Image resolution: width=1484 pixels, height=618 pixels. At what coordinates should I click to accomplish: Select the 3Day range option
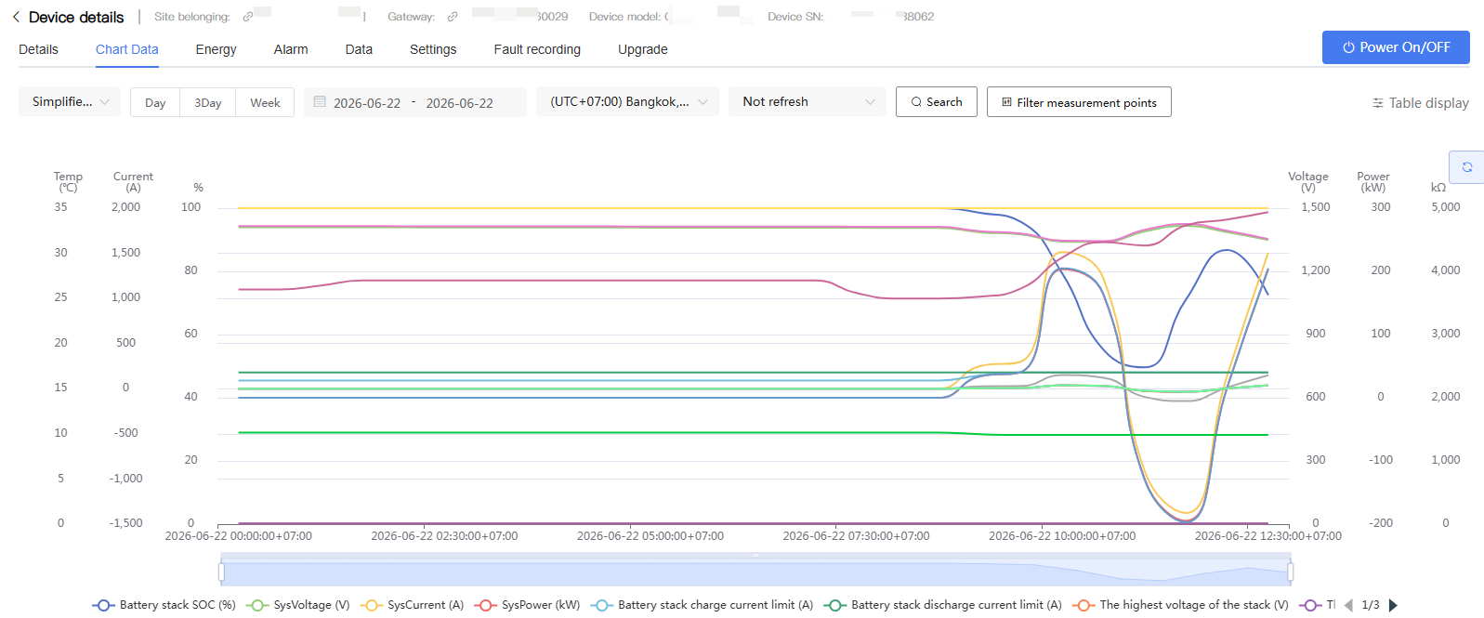click(x=208, y=102)
